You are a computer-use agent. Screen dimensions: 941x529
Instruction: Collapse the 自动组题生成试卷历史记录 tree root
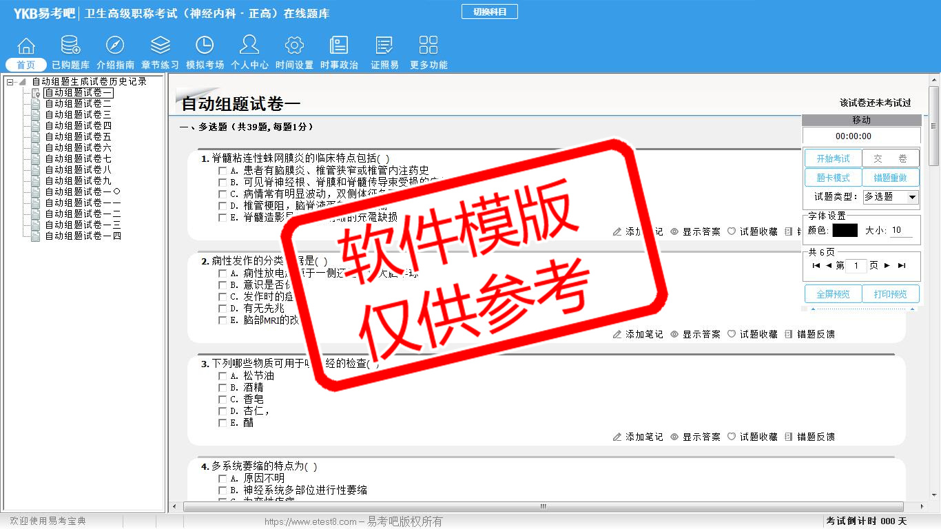click(x=10, y=82)
